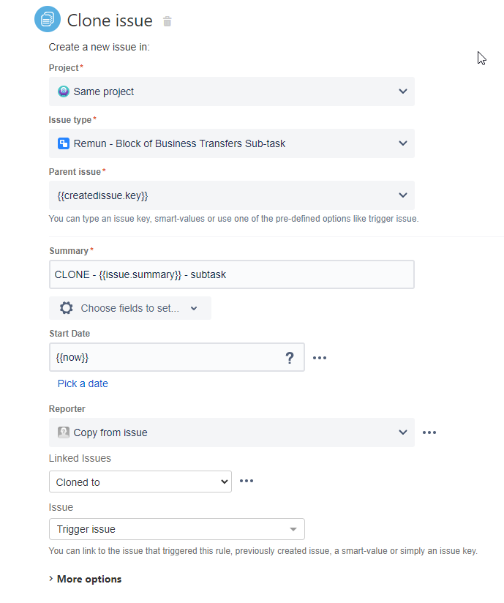Open the Issue type dropdown

coord(231,143)
